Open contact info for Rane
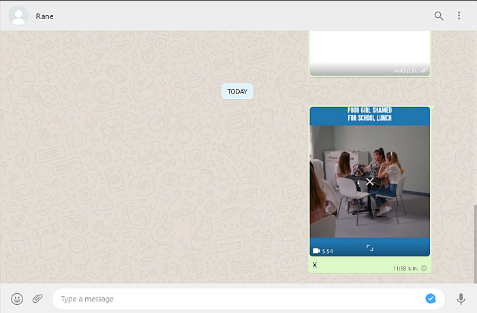The height and width of the screenshot is (313, 477). (45, 16)
